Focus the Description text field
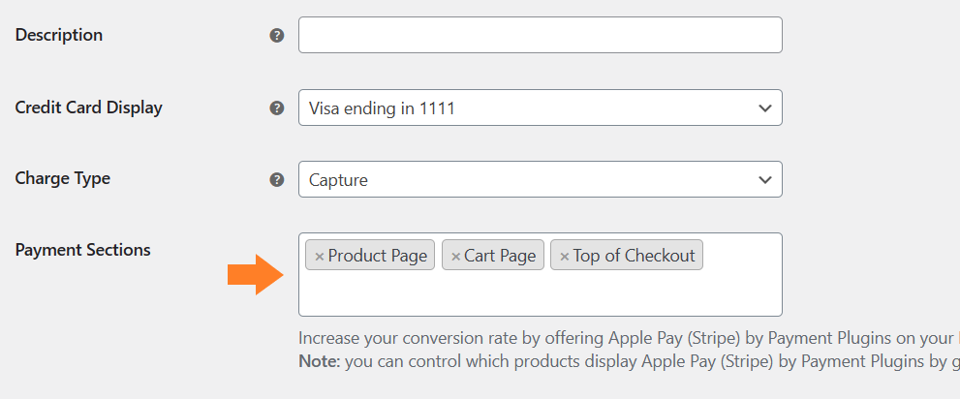 point(540,35)
